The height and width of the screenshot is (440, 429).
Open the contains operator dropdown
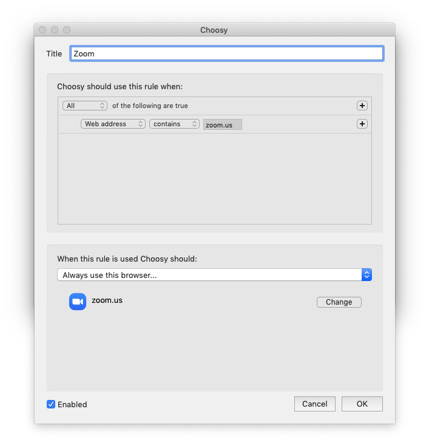[174, 124]
